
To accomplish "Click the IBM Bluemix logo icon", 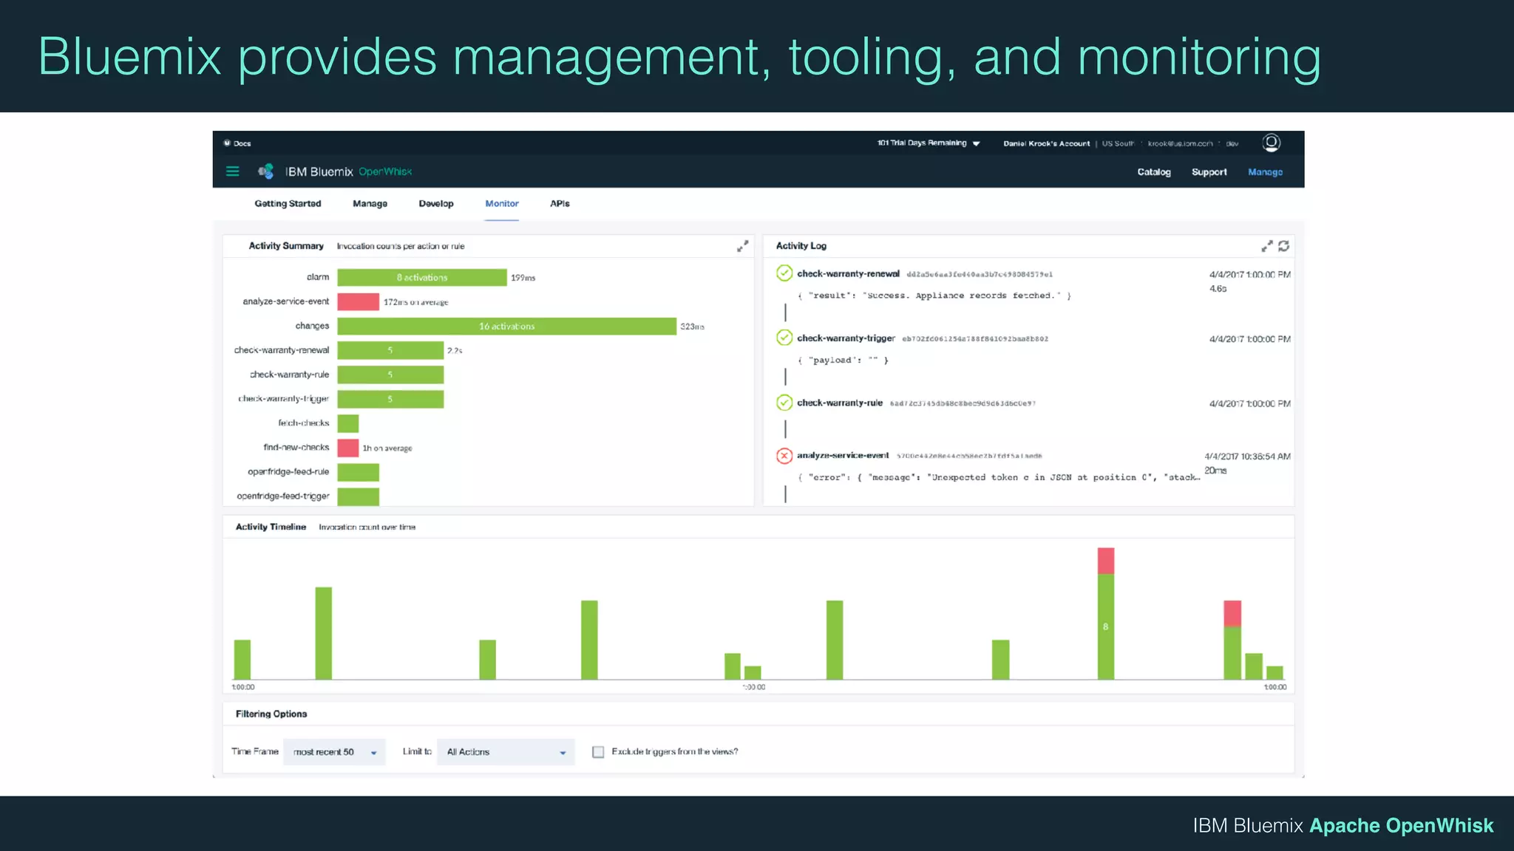I will [x=266, y=171].
